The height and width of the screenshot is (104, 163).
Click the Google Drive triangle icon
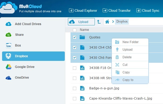tap(9, 67)
